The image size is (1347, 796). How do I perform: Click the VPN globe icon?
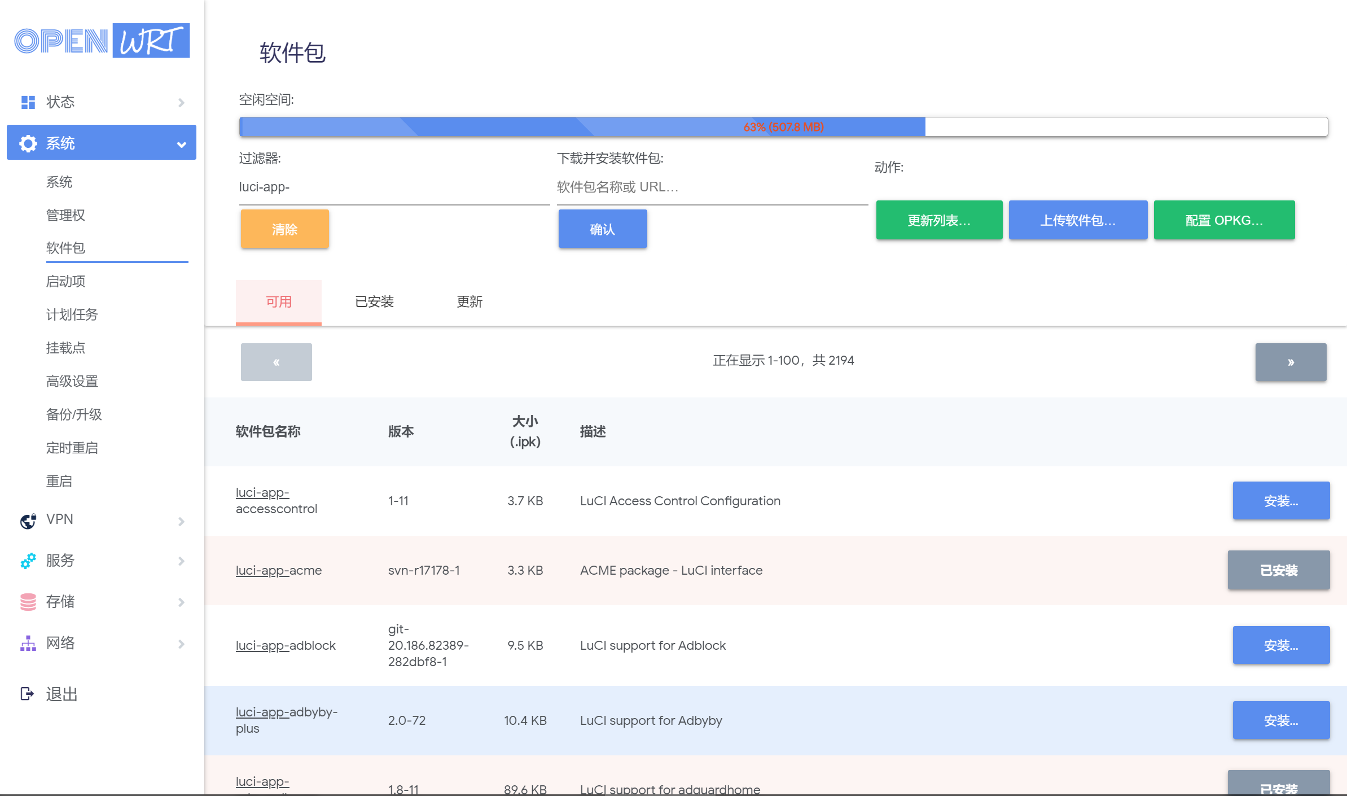click(28, 521)
